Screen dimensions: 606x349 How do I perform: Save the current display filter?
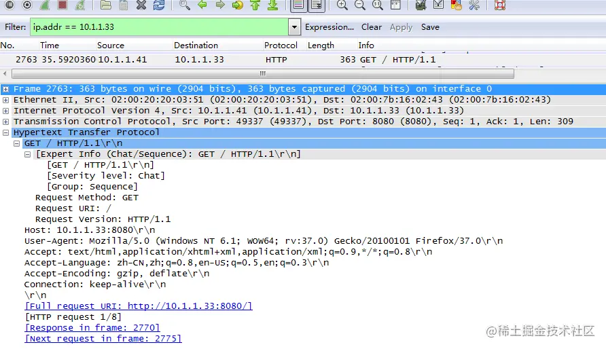tap(430, 27)
